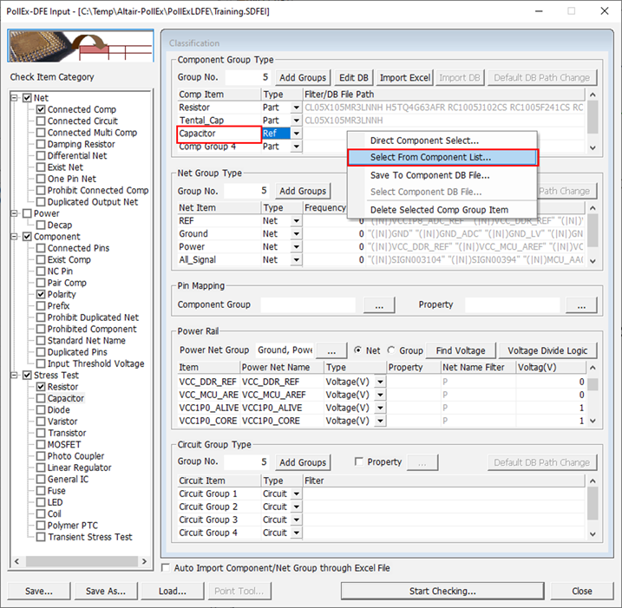This screenshot has height=608, width=622.
Task: Open the Edit DB button
Action: pyautogui.click(x=352, y=77)
